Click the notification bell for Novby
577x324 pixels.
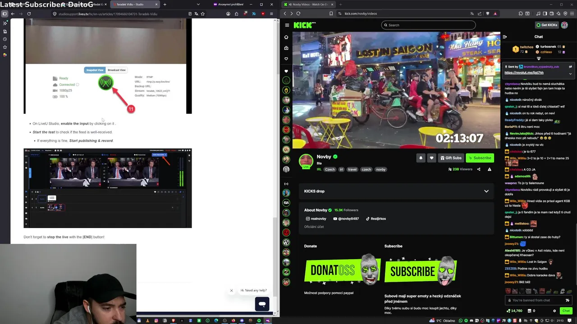coord(421,158)
